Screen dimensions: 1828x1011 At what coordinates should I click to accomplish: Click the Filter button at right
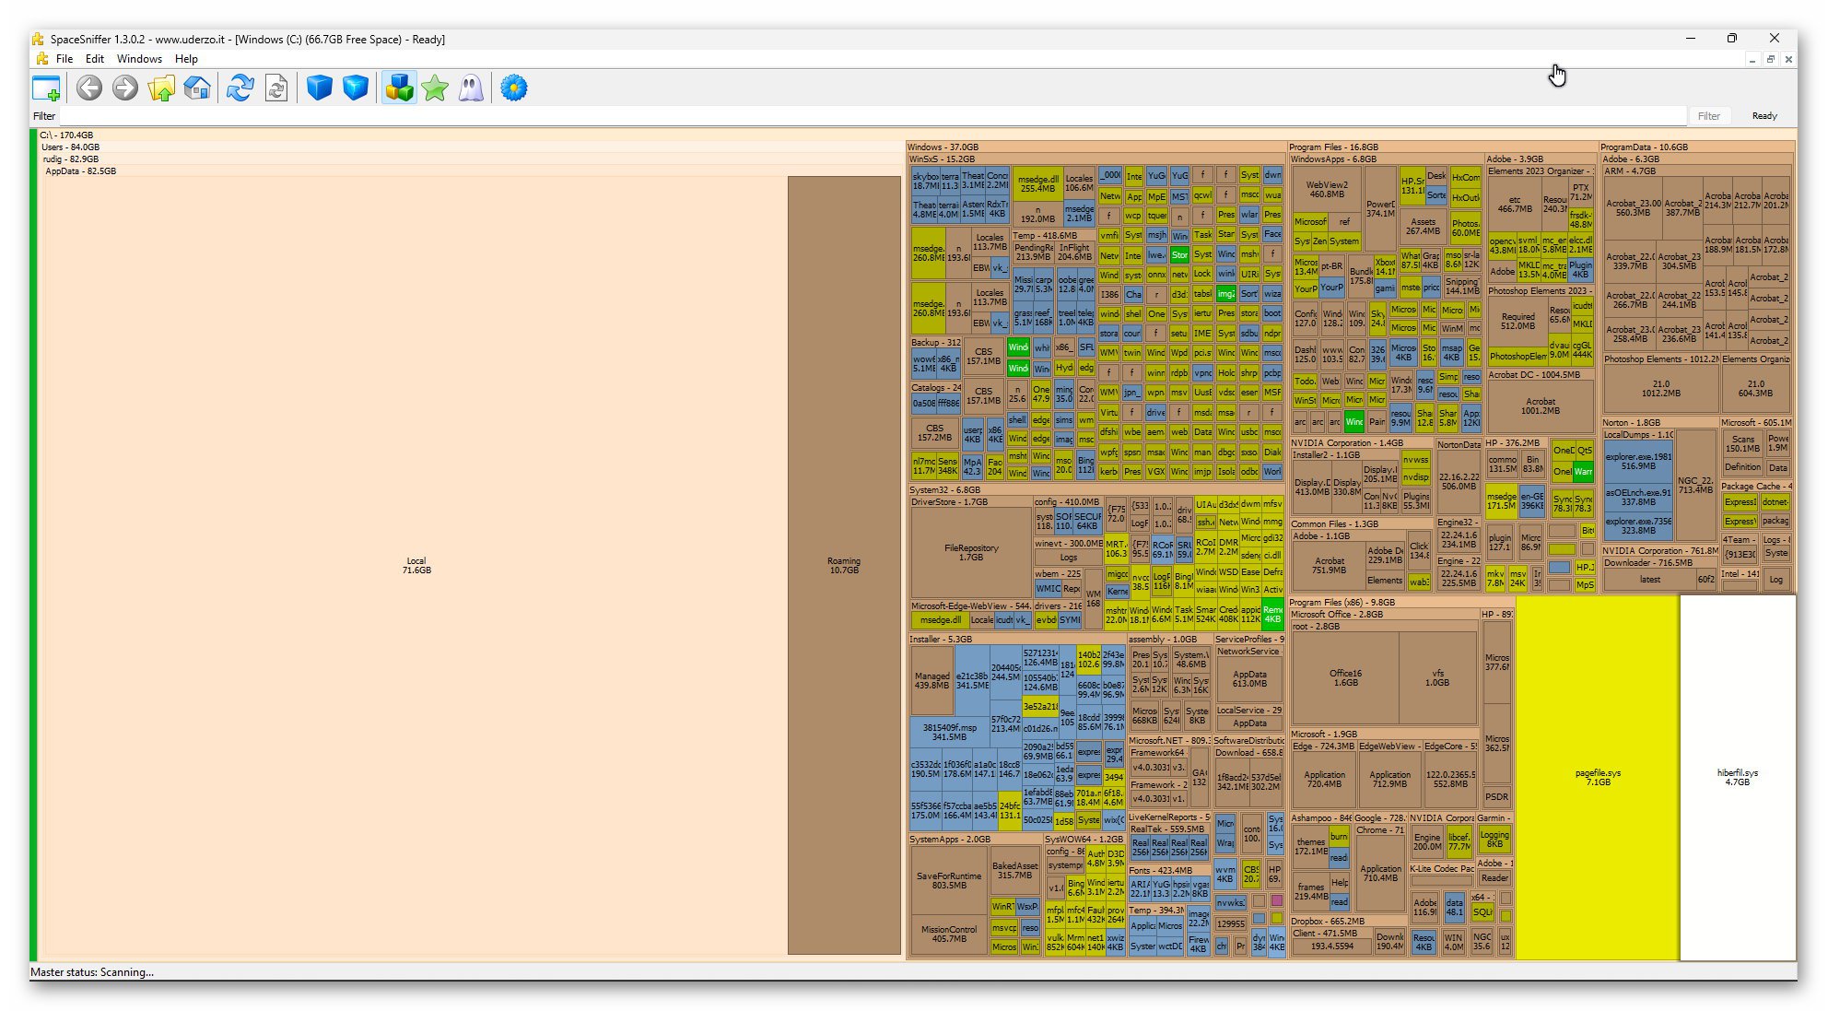click(x=1709, y=116)
